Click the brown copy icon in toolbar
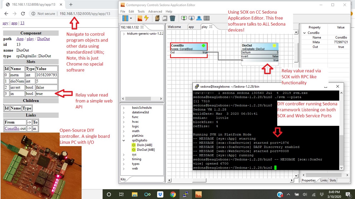This screenshot has width=355, height=199. (158, 18)
